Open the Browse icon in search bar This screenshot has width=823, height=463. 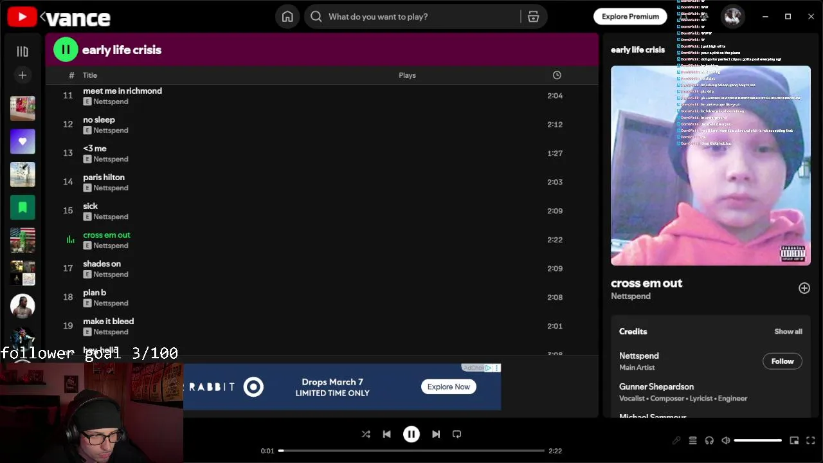pyautogui.click(x=533, y=17)
